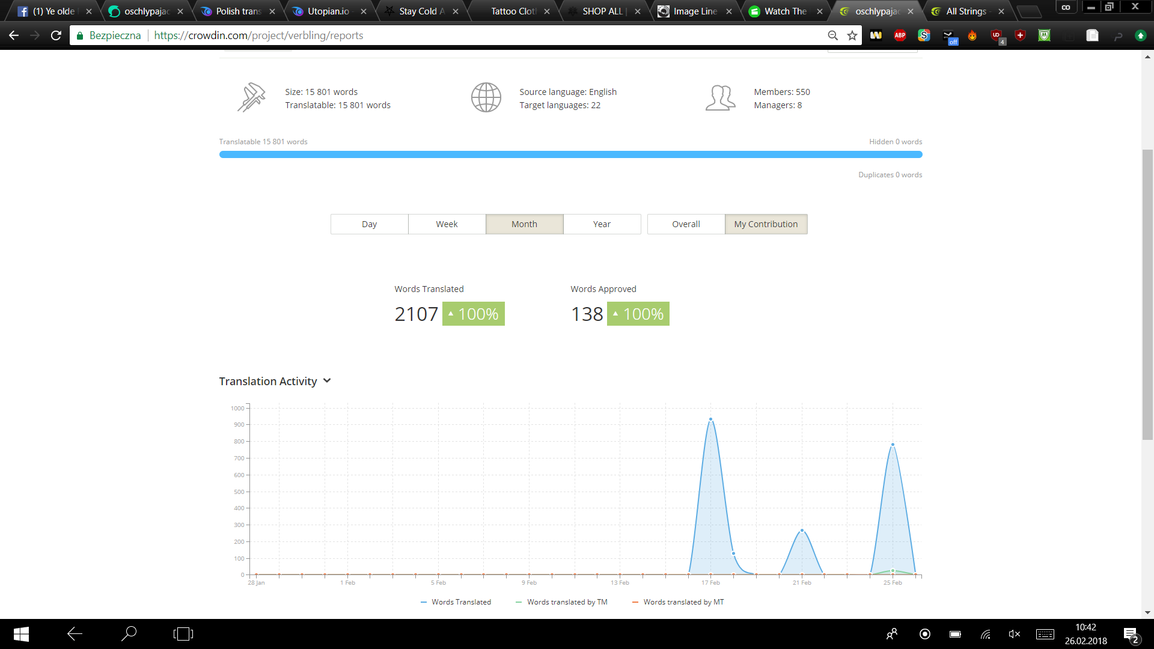Open the Windows Start menu
This screenshot has height=649, width=1154.
21,634
